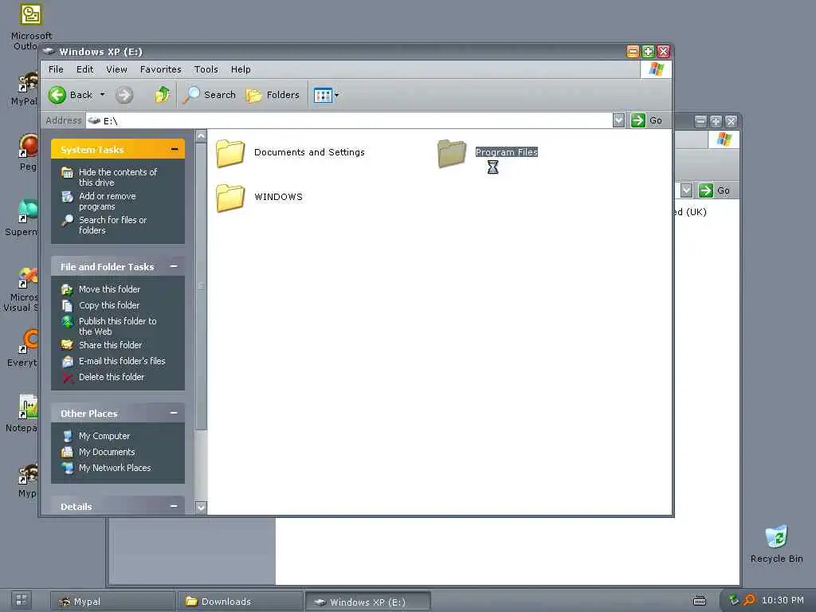This screenshot has width=816, height=612.
Task: Switch to the Downloads taskbar button
Action: point(240,602)
